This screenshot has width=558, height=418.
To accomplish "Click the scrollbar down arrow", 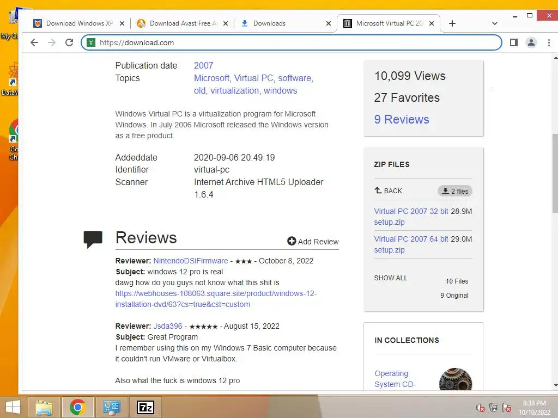I will tap(555, 385).
